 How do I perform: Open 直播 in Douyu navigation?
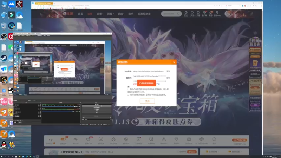click(90, 14)
